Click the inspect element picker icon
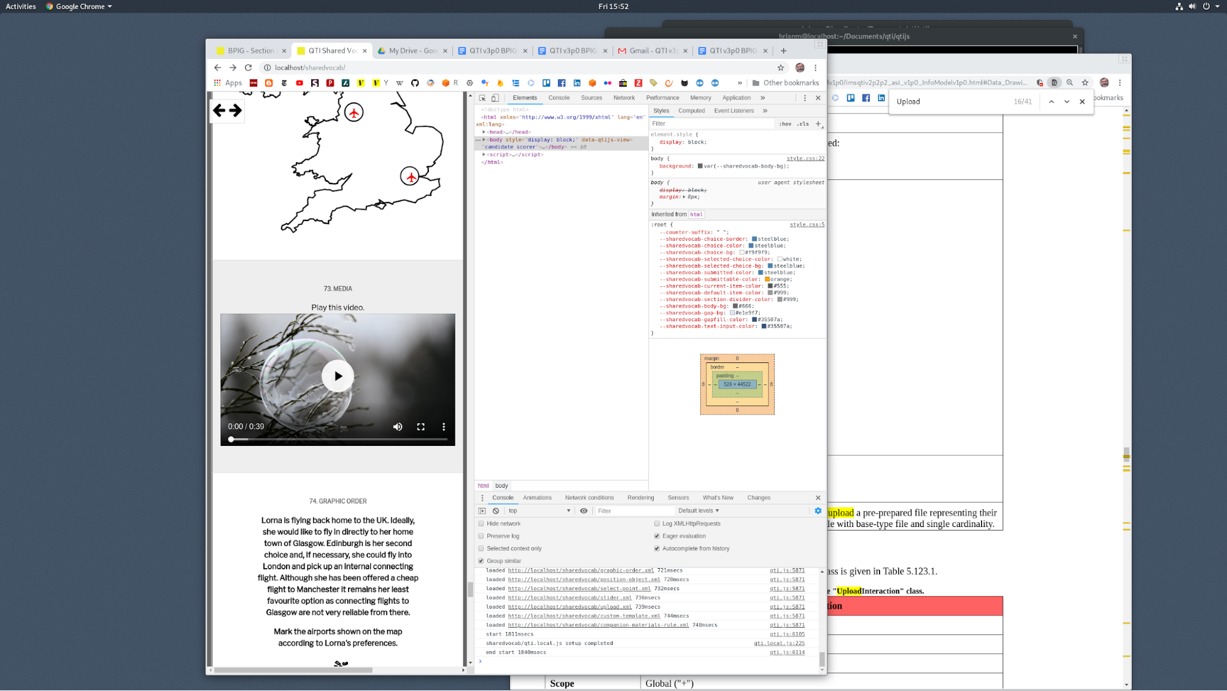The height and width of the screenshot is (691, 1227). 482,98
